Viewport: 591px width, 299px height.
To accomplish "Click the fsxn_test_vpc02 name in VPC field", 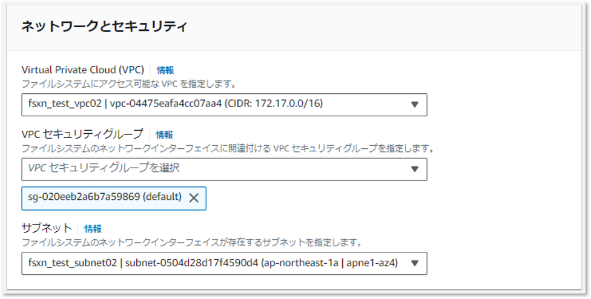I will coord(65,103).
